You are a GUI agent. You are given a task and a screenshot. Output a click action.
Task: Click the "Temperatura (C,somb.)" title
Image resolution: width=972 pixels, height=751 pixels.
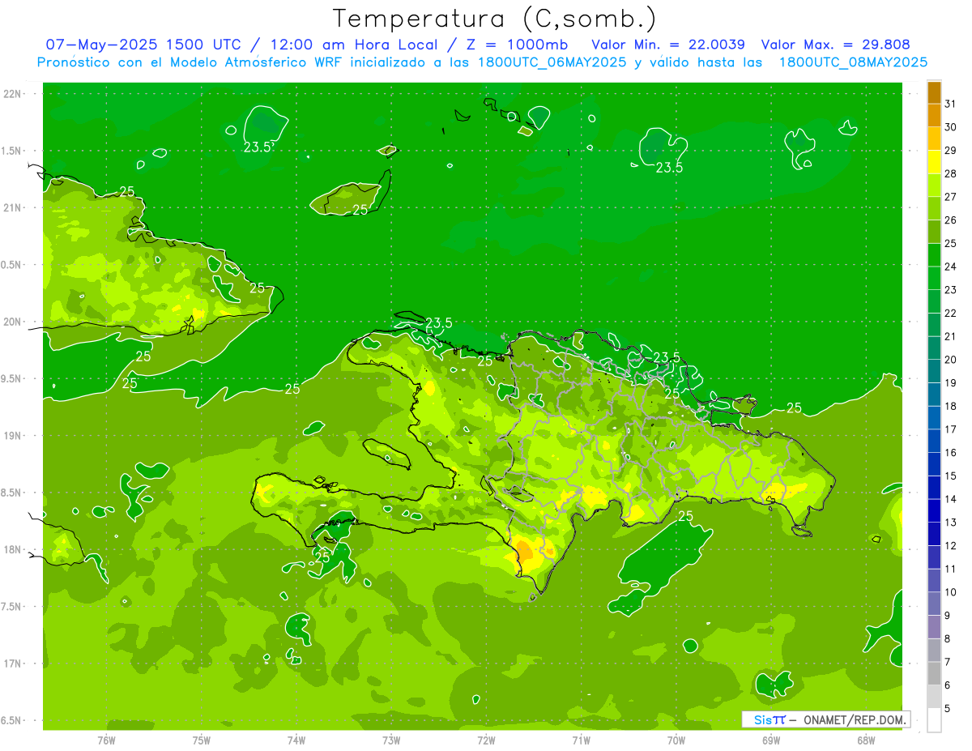coord(495,19)
